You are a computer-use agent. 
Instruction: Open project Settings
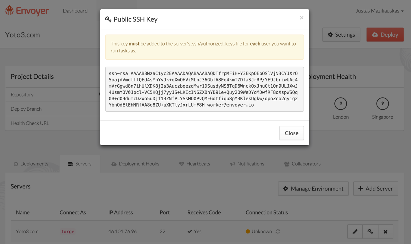click(341, 34)
